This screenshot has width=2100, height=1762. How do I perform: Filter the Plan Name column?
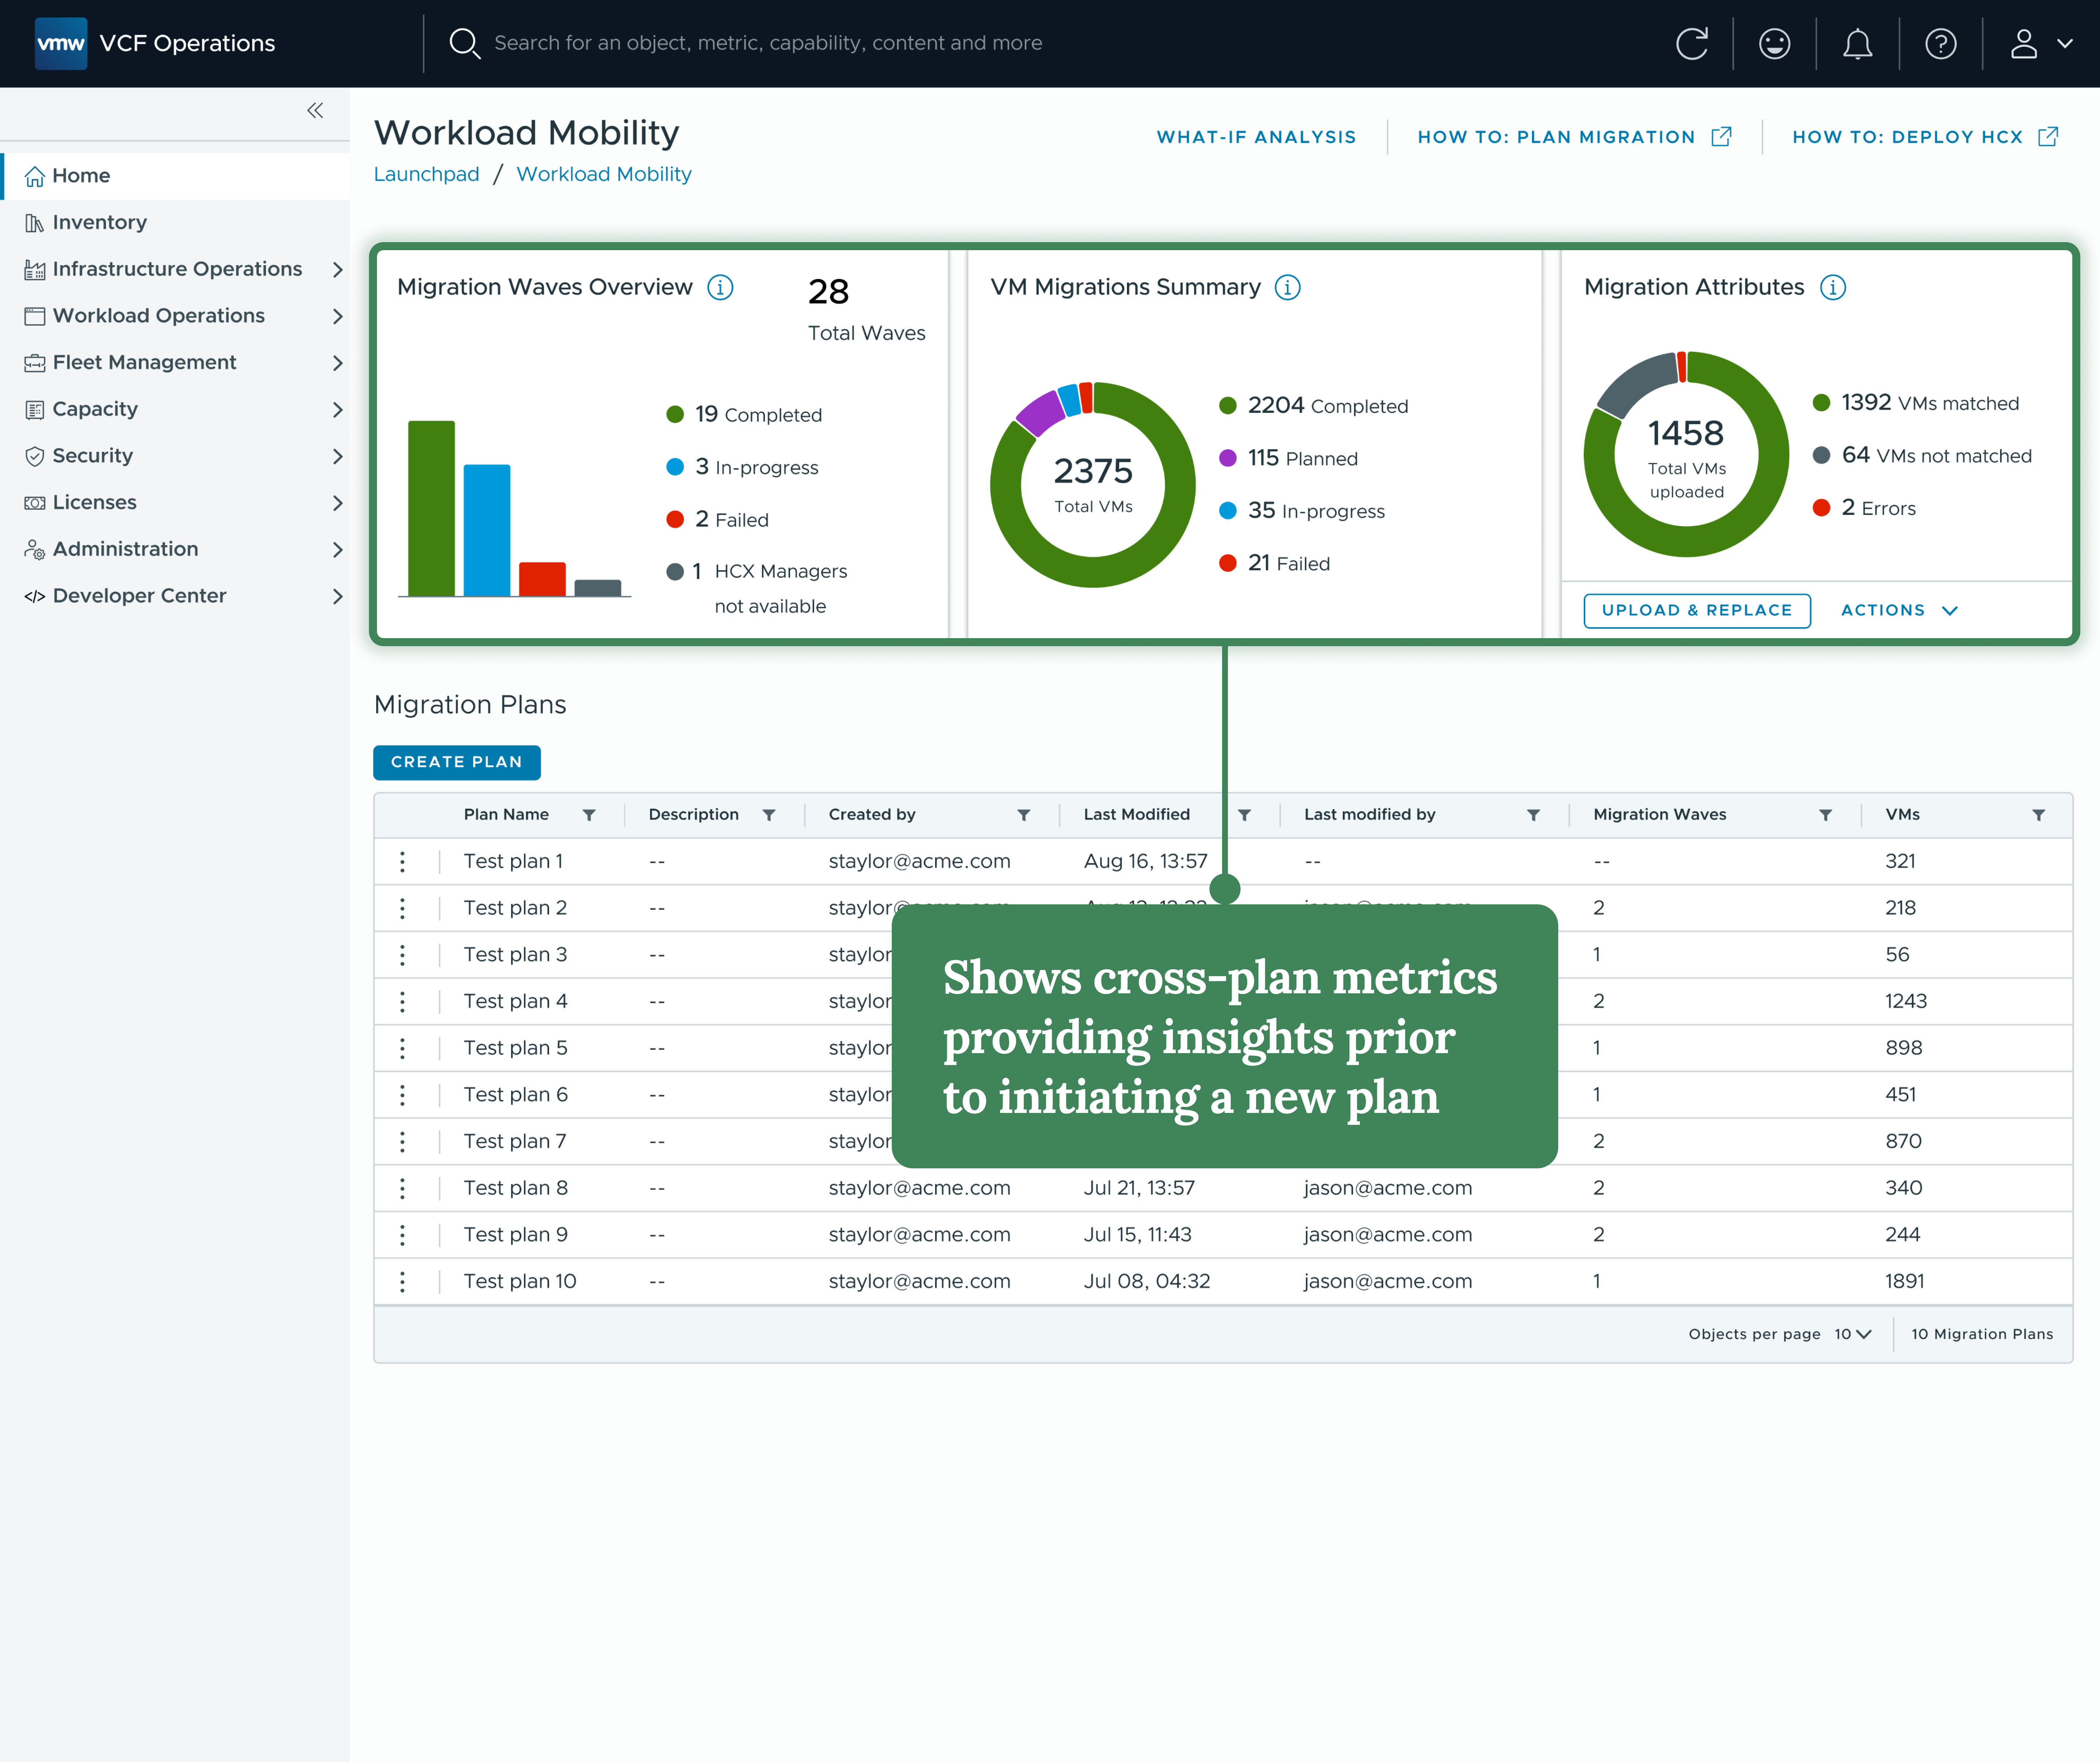click(589, 815)
